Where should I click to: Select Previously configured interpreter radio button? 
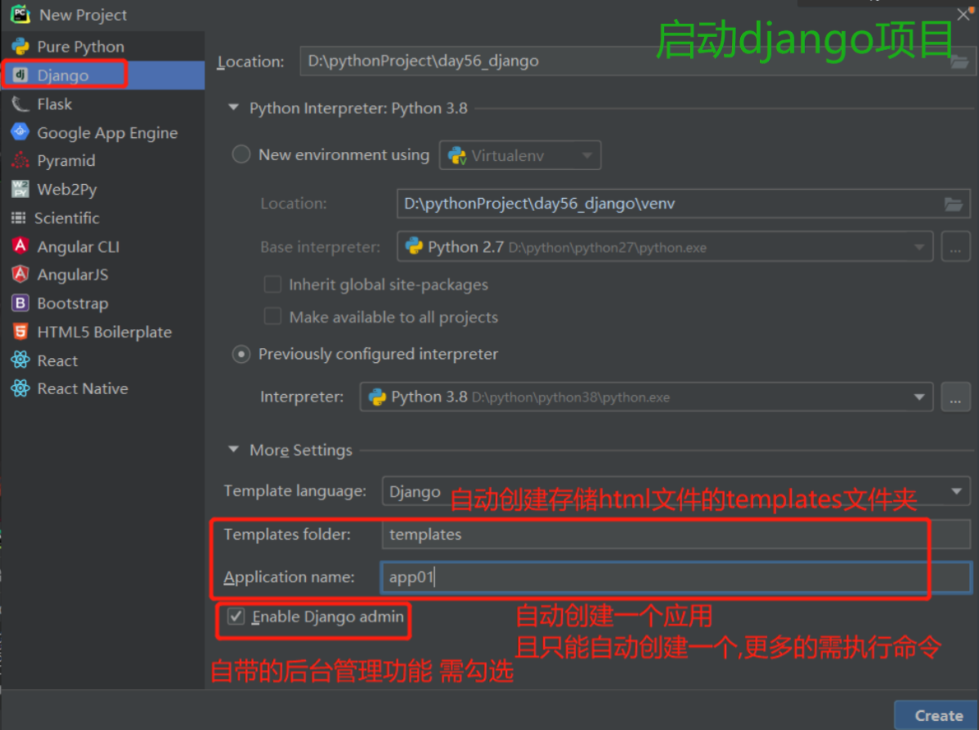241,355
